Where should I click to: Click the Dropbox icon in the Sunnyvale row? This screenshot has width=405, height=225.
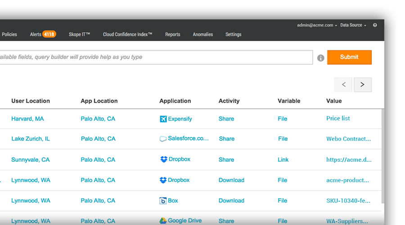pos(163,159)
